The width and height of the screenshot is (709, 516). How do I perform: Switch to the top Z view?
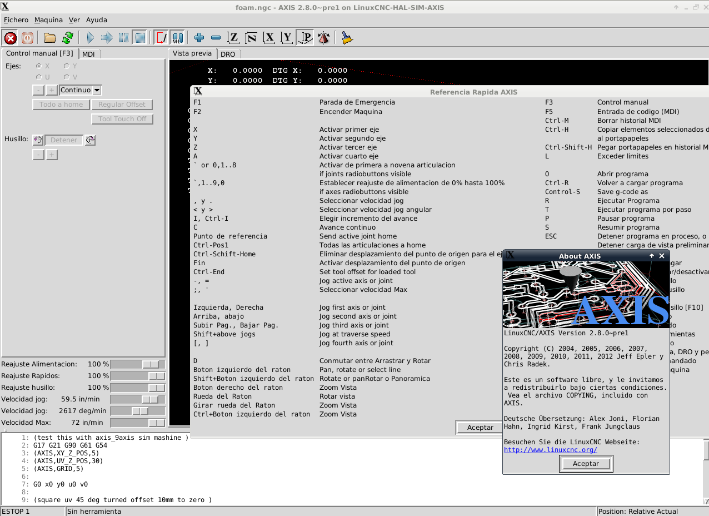(234, 38)
